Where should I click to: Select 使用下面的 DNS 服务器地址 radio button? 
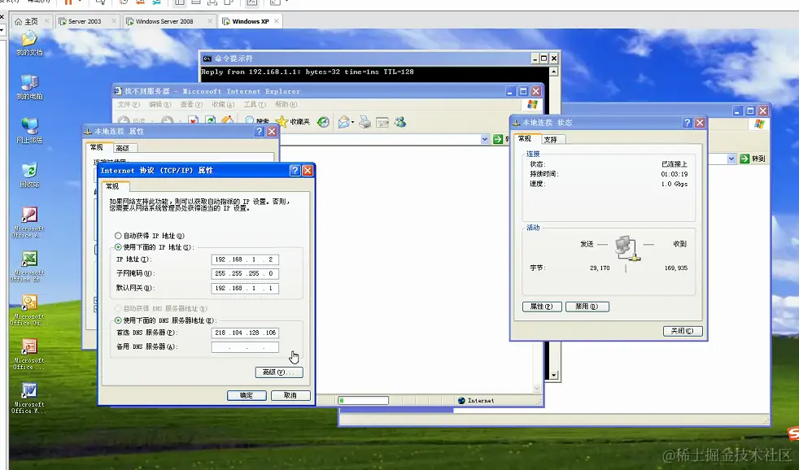[118, 320]
